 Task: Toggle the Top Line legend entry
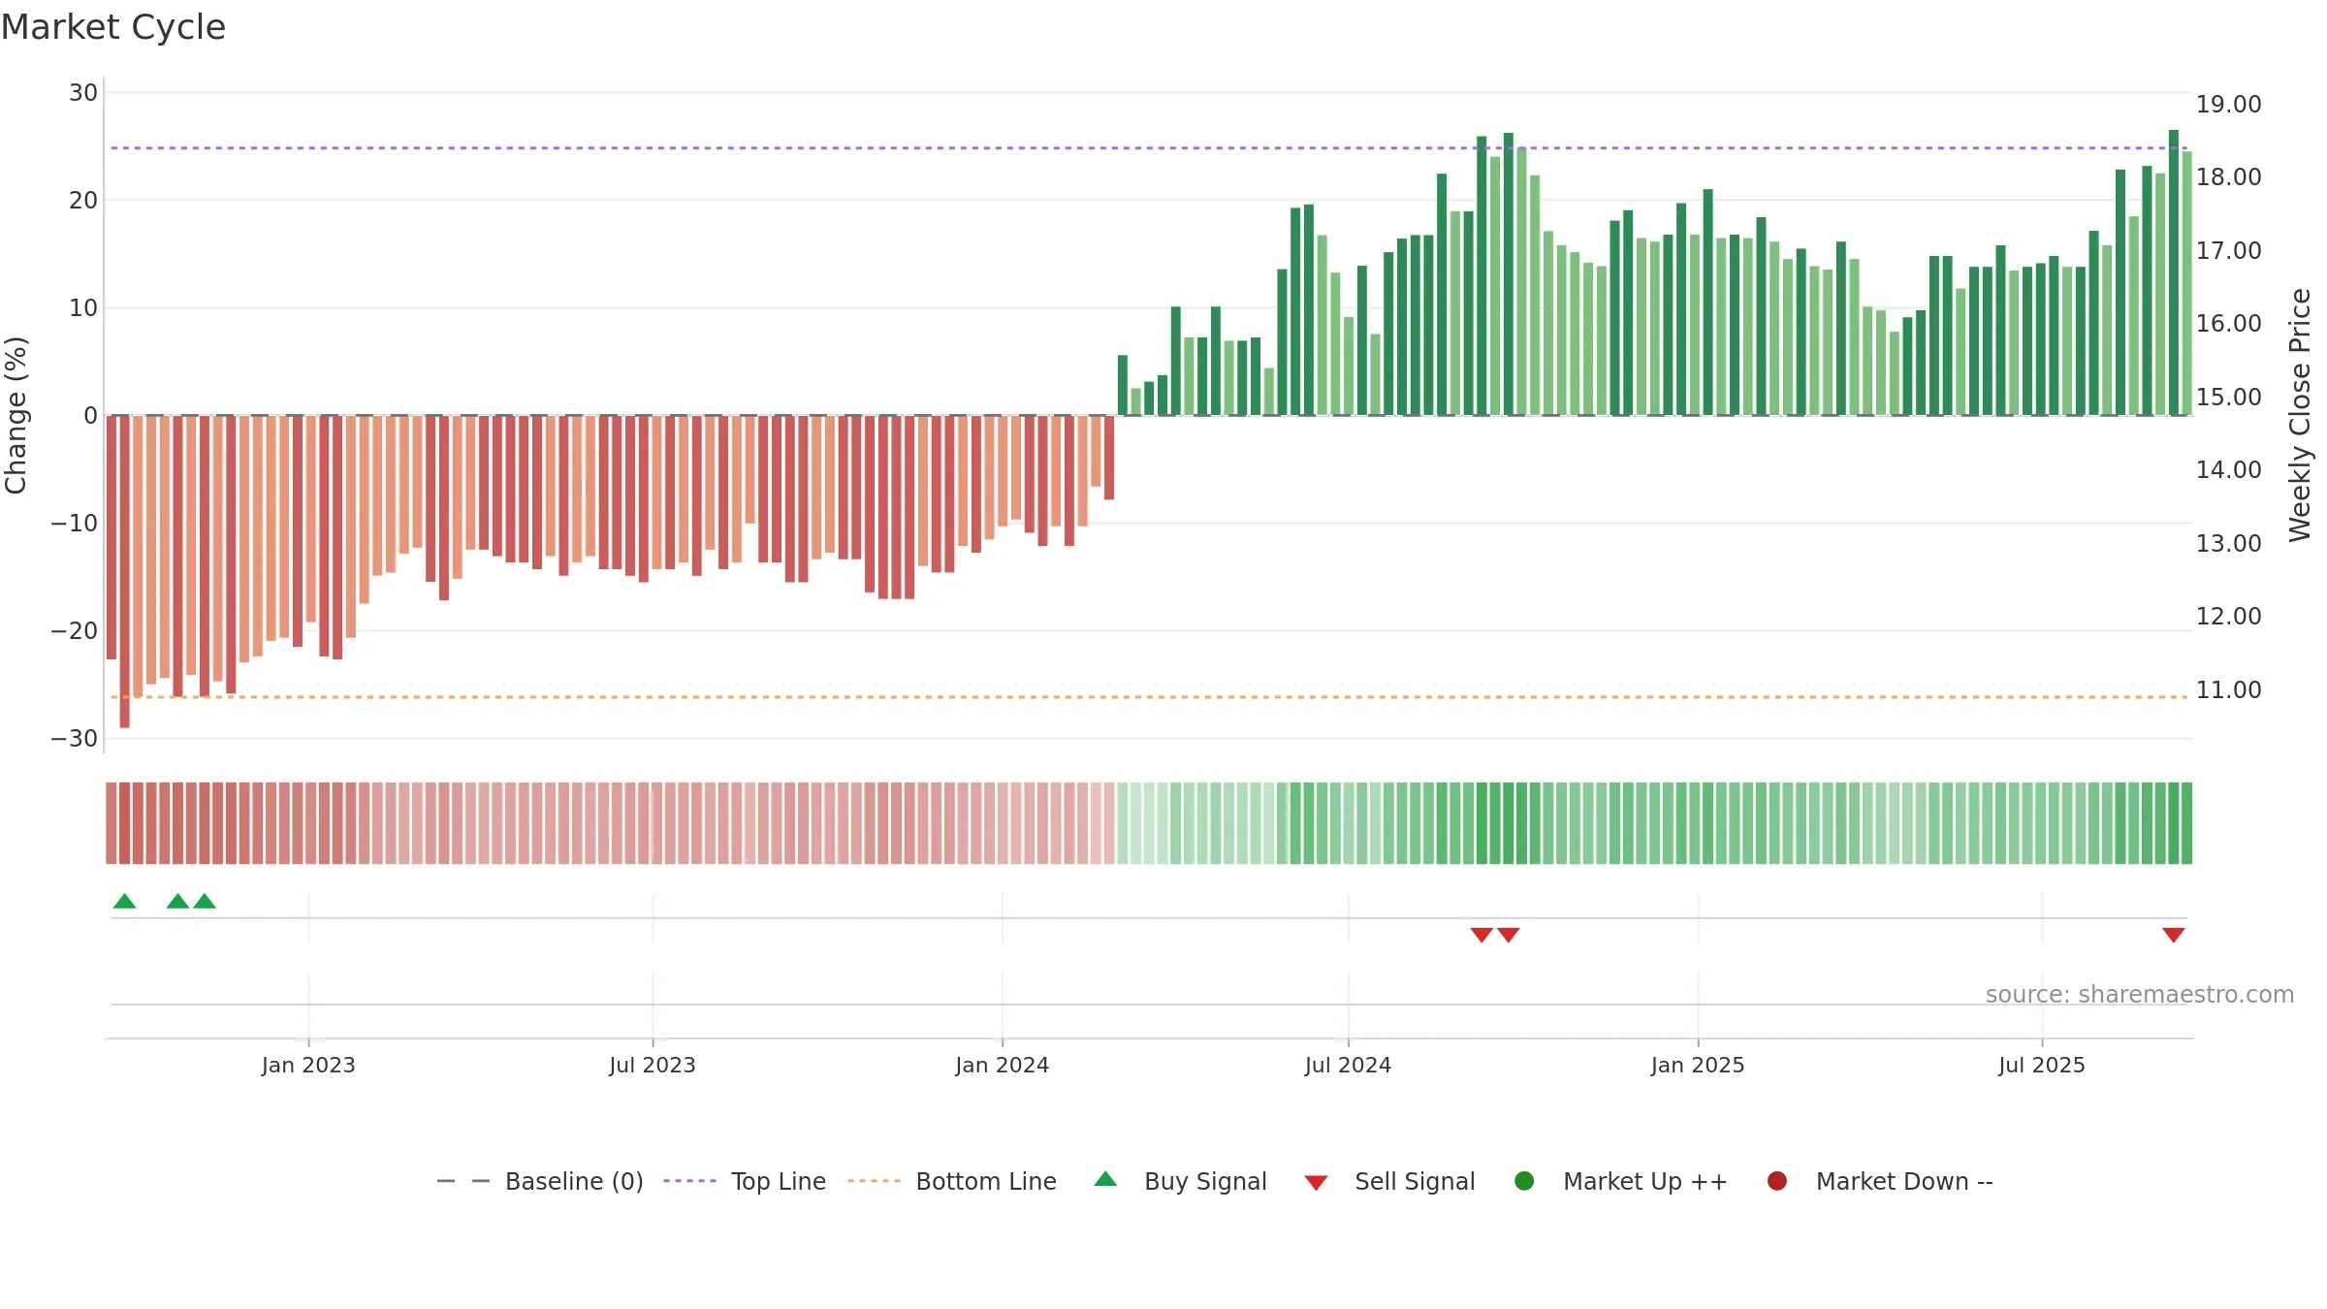[x=745, y=1181]
